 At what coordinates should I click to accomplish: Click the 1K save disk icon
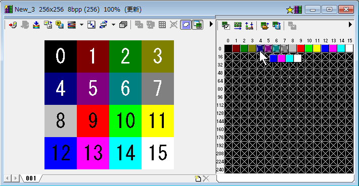pyautogui.click(x=60, y=25)
